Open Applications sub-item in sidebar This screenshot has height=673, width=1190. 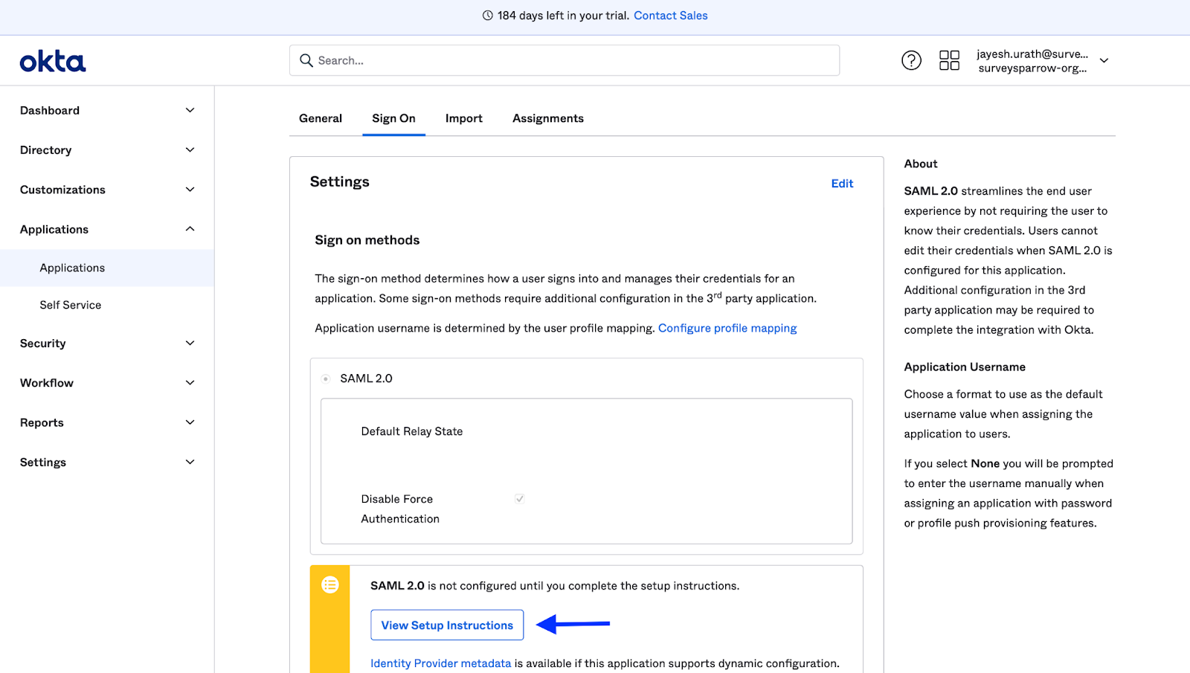point(107,268)
